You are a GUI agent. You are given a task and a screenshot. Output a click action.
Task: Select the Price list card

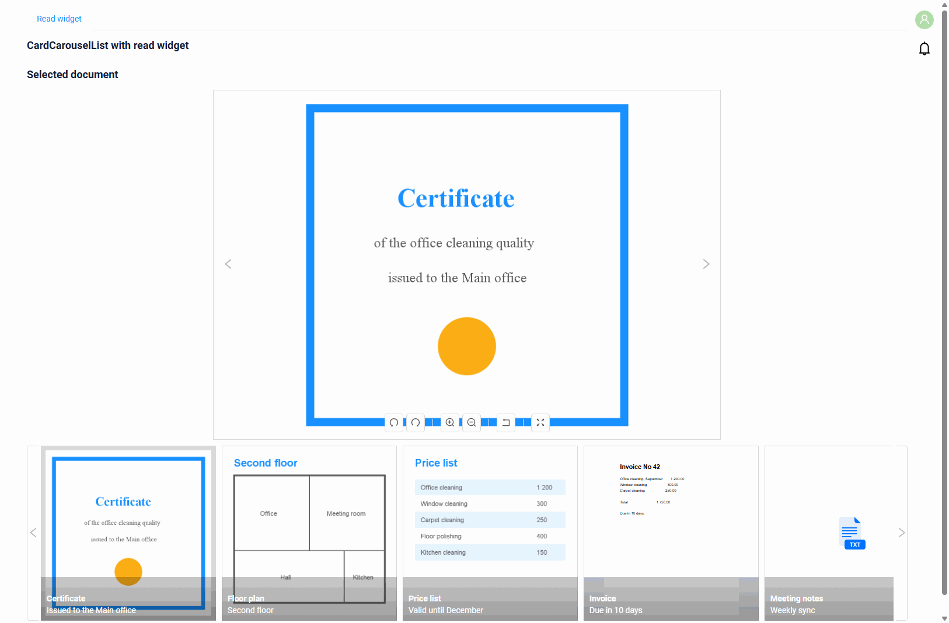490,533
